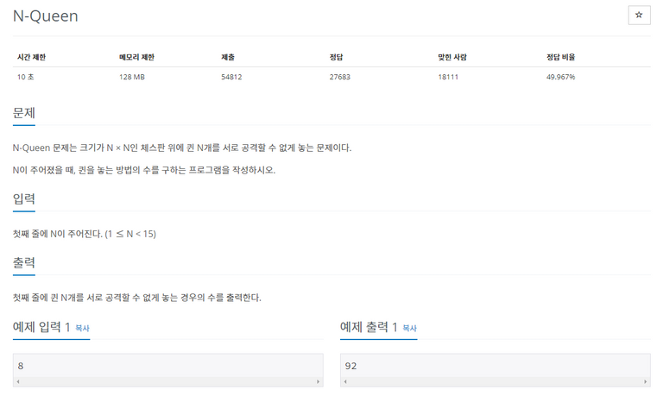Viewport: 663px width, 396px height.
Task: Click the 복사 link for 예제 입력 1
Action: pyautogui.click(x=83, y=328)
